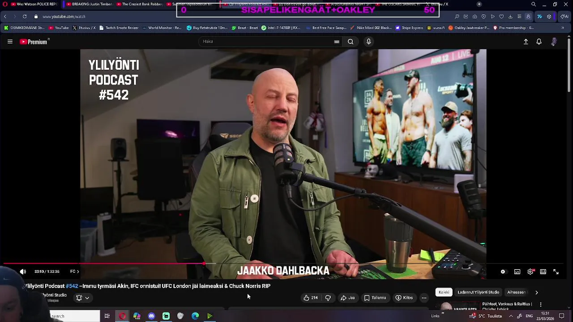Image resolution: width=573 pixels, height=322 pixels.
Task: Open Oakley Jawbreaker bookmark
Action: click(469, 28)
